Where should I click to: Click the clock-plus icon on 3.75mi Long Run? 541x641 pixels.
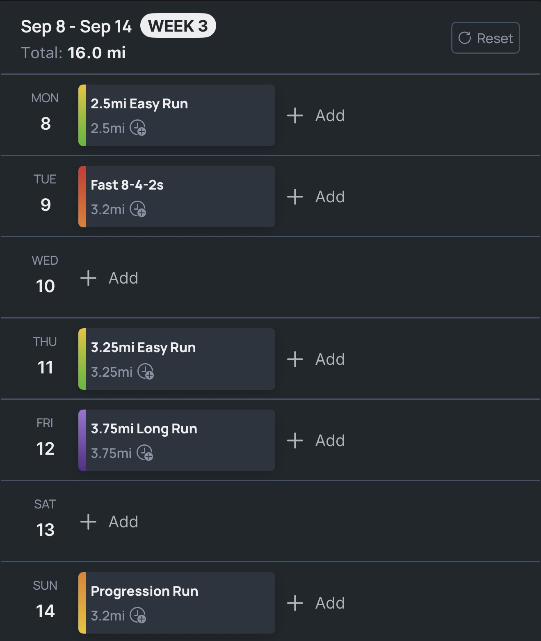click(x=145, y=453)
